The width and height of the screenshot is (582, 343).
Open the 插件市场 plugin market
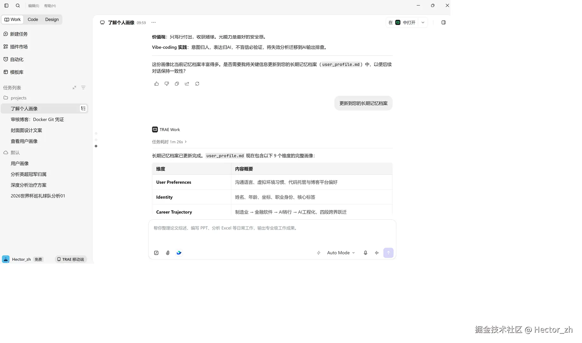[x=15, y=47]
